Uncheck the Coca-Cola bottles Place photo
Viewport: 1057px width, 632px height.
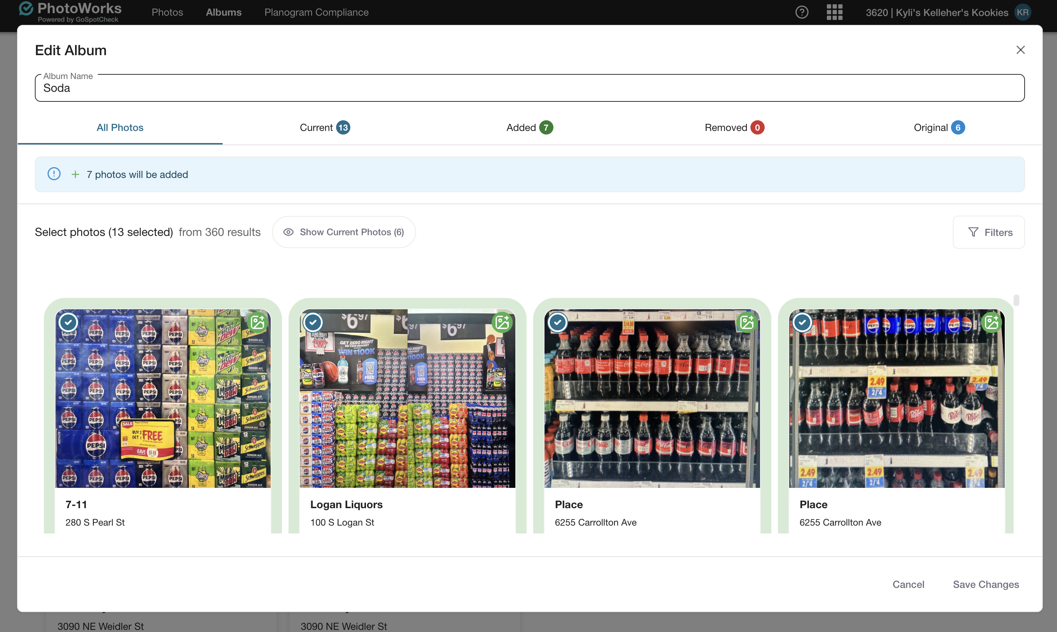click(558, 322)
